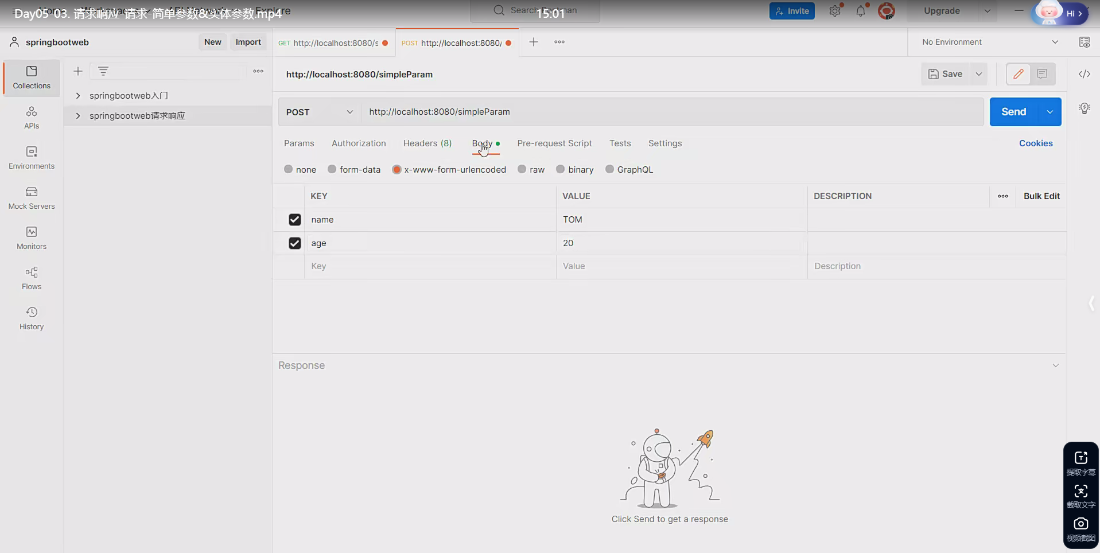The height and width of the screenshot is (553, 1100).
Task: Open the table column options ellipsis
Action: [x=1003, y=196]
